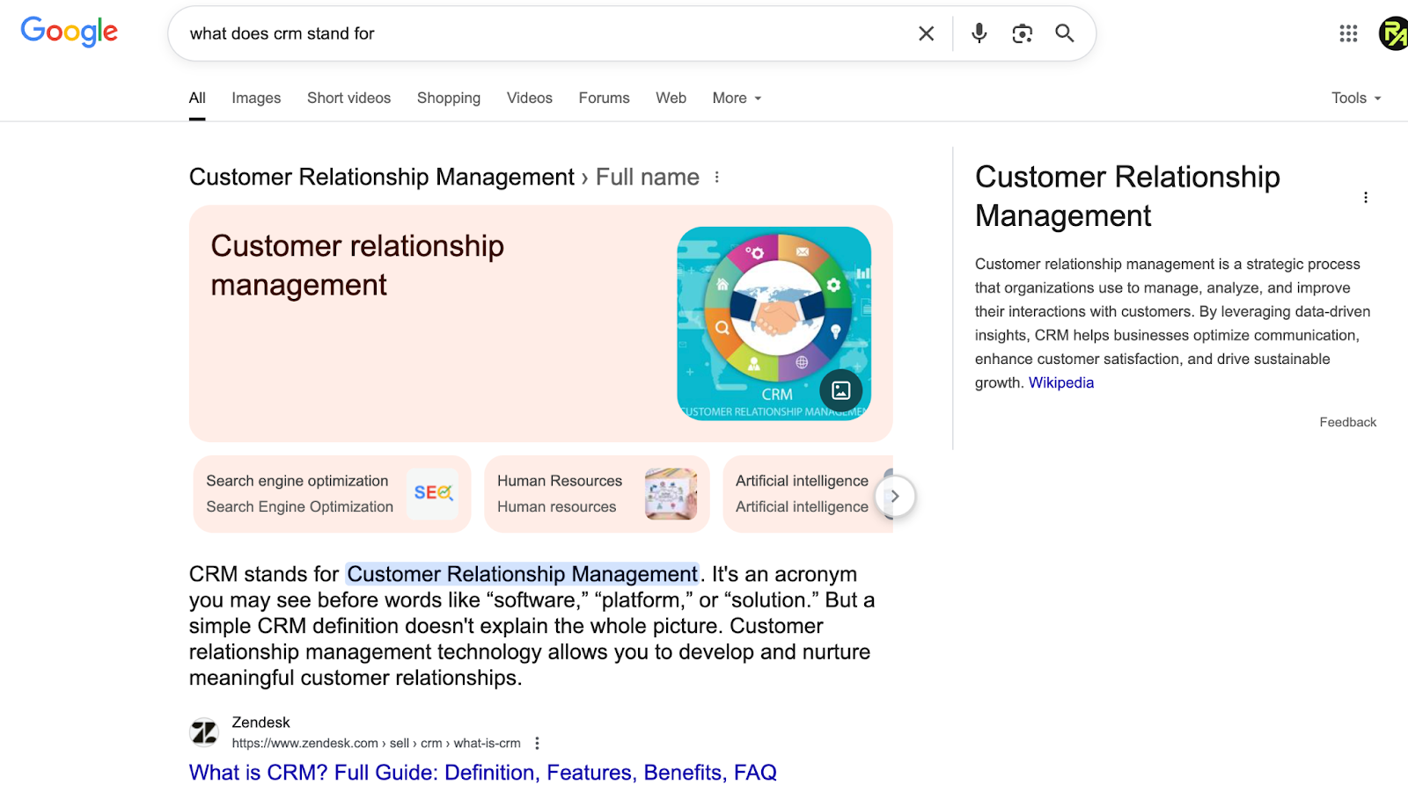
Task: Click the Feedback link
Action: [x=1347, y=422]
